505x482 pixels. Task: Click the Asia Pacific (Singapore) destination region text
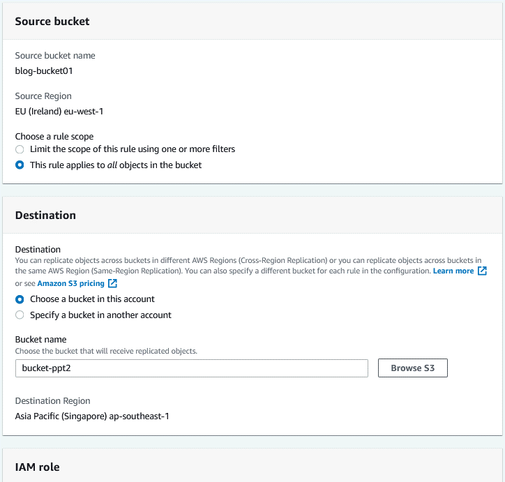tap(92, 416)
